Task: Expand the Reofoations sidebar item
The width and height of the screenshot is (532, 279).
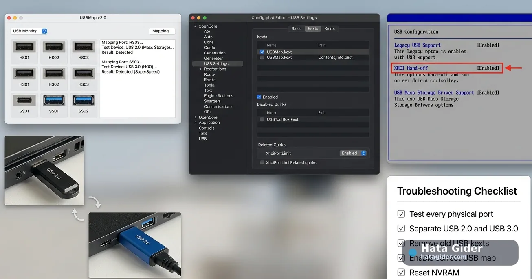Action: coord(200,69)
